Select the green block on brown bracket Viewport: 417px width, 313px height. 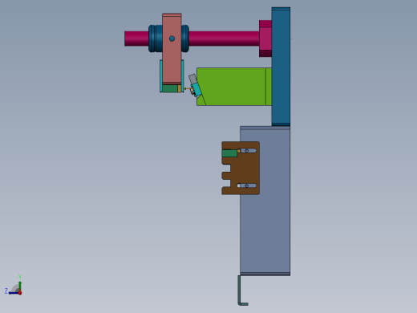(x=229, y=153)
